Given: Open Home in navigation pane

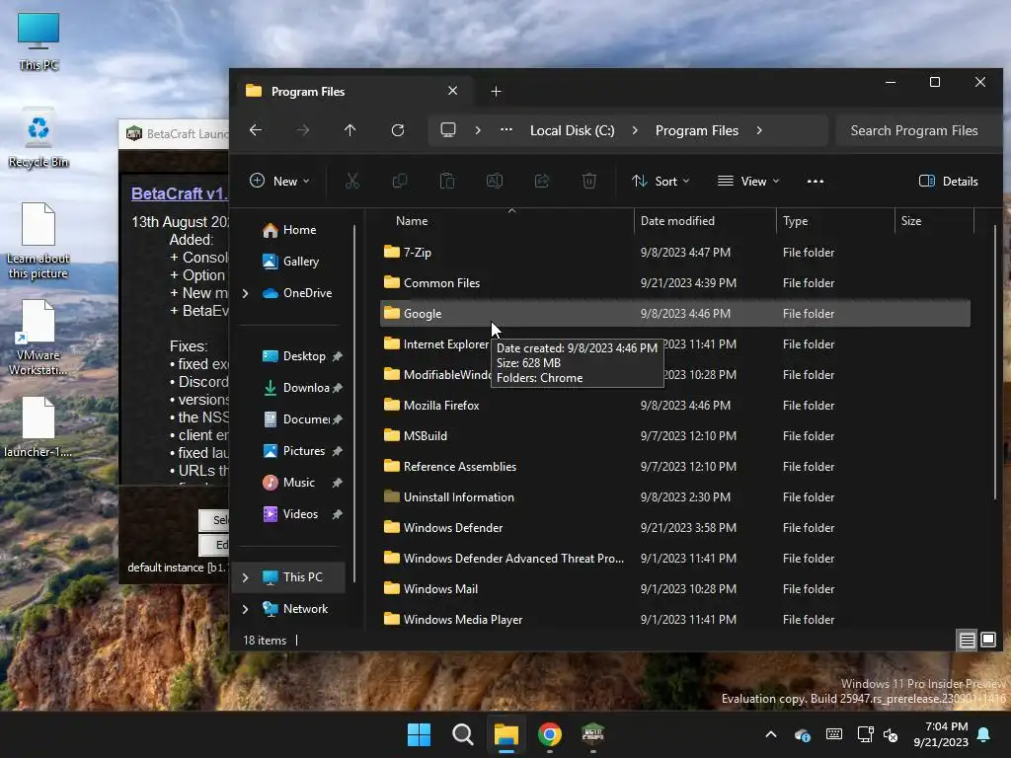Looking at the screenshot, I should tap(290, 230).
